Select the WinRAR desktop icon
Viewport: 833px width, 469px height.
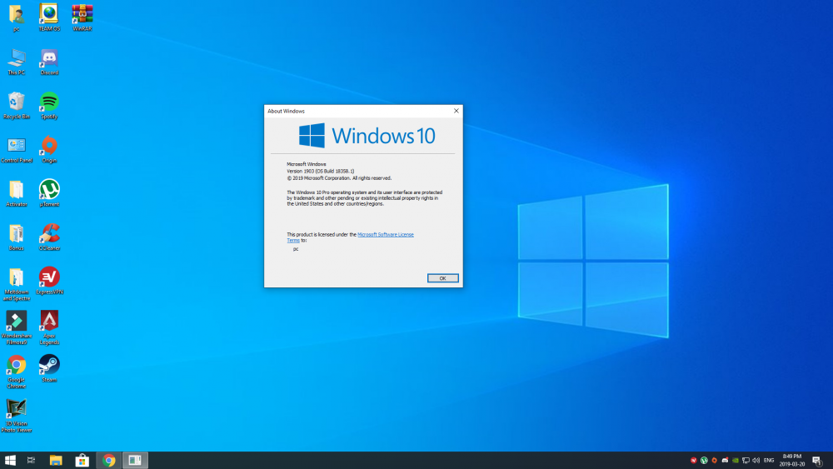tap(82, 15)
